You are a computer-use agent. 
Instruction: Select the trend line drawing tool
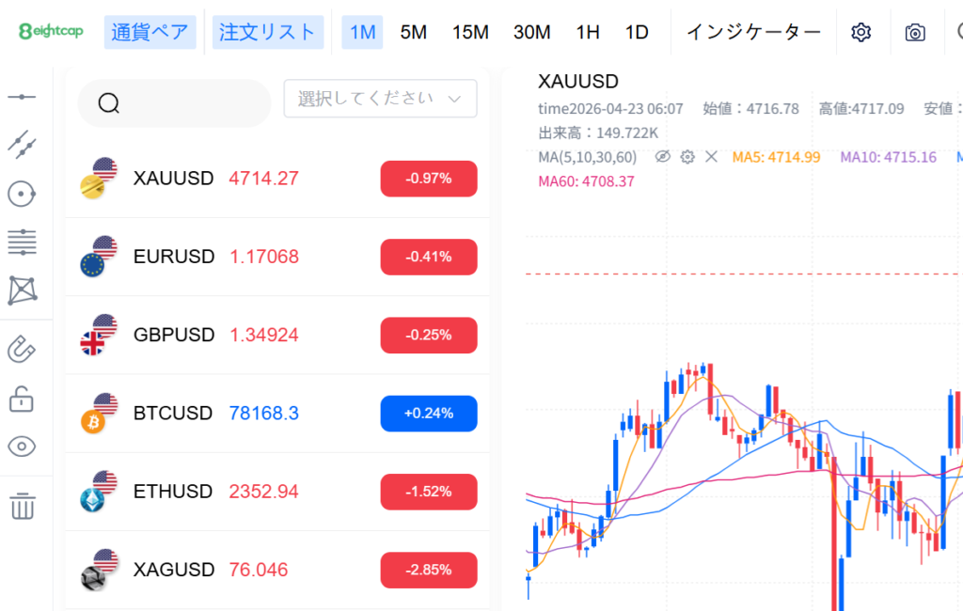(22, 143)
